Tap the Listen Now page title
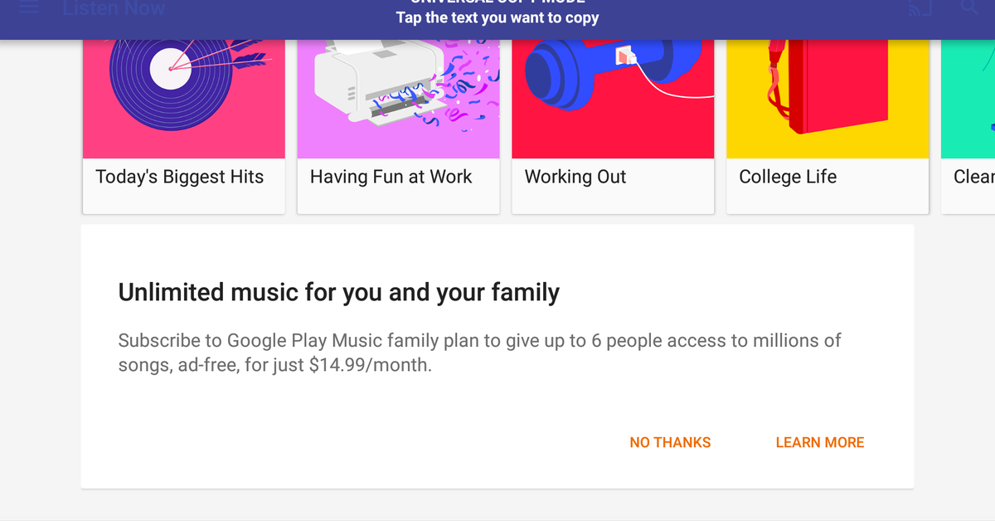The image size is (995, 521). point(114,8)
